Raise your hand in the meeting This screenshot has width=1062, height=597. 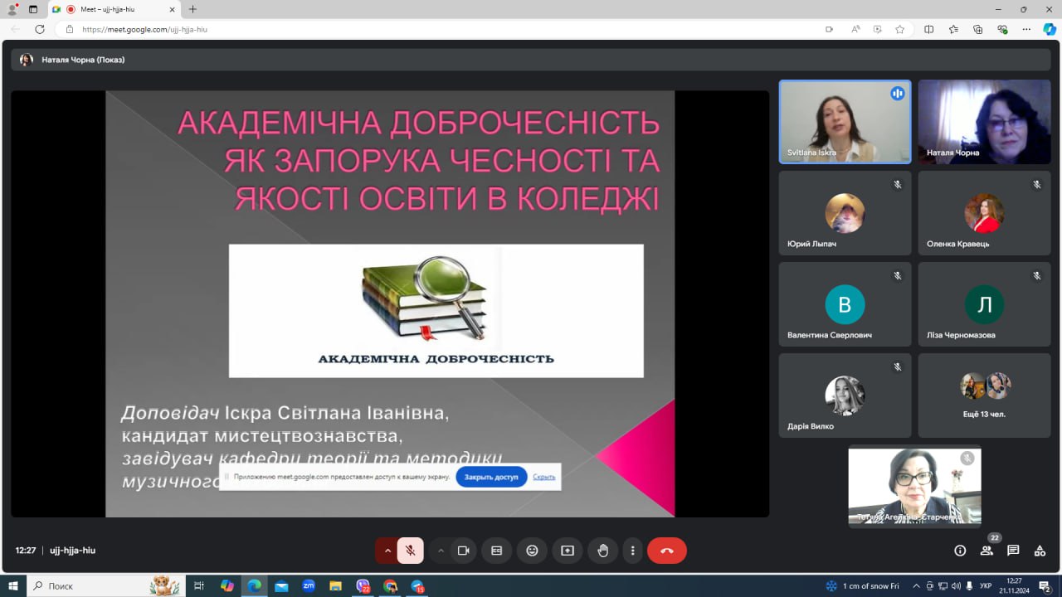coord(603,551)
